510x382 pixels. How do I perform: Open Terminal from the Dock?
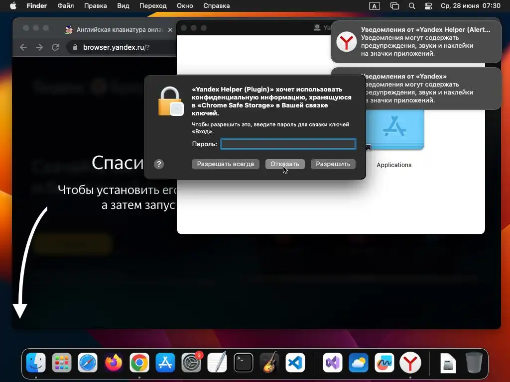point(243,363)
